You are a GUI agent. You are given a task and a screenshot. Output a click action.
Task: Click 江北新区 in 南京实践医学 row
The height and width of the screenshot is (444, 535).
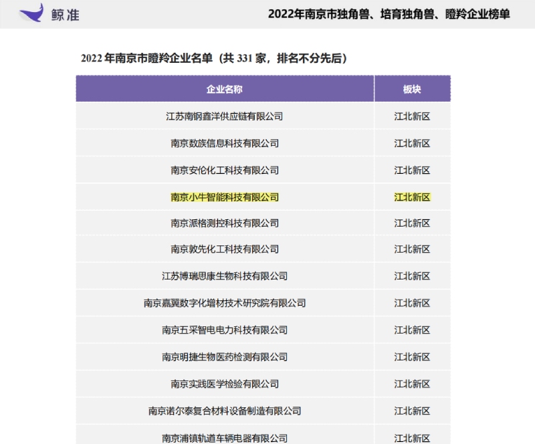point(412,384)
